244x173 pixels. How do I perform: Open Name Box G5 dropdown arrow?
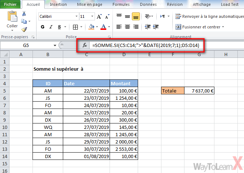coord(55,46)
